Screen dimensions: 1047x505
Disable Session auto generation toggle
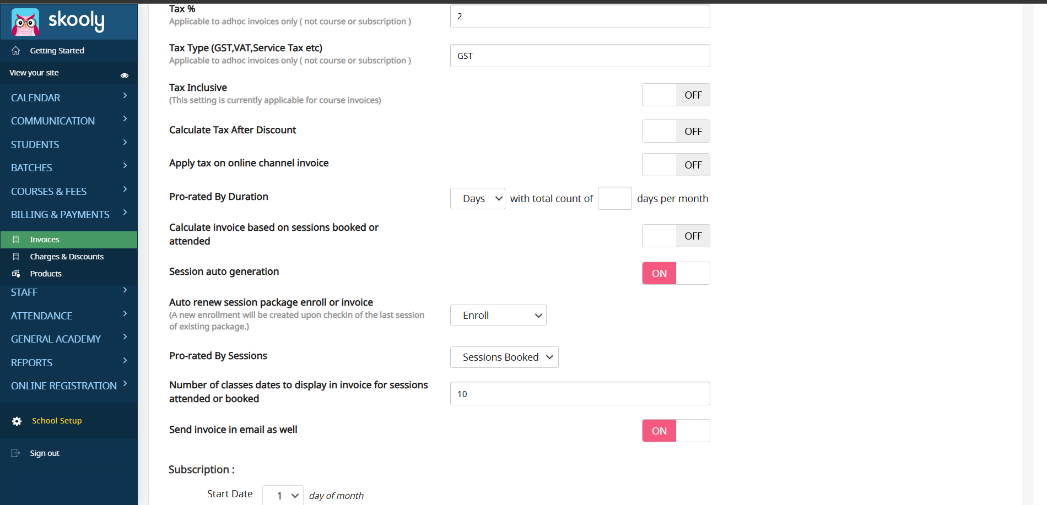[676, 273]
